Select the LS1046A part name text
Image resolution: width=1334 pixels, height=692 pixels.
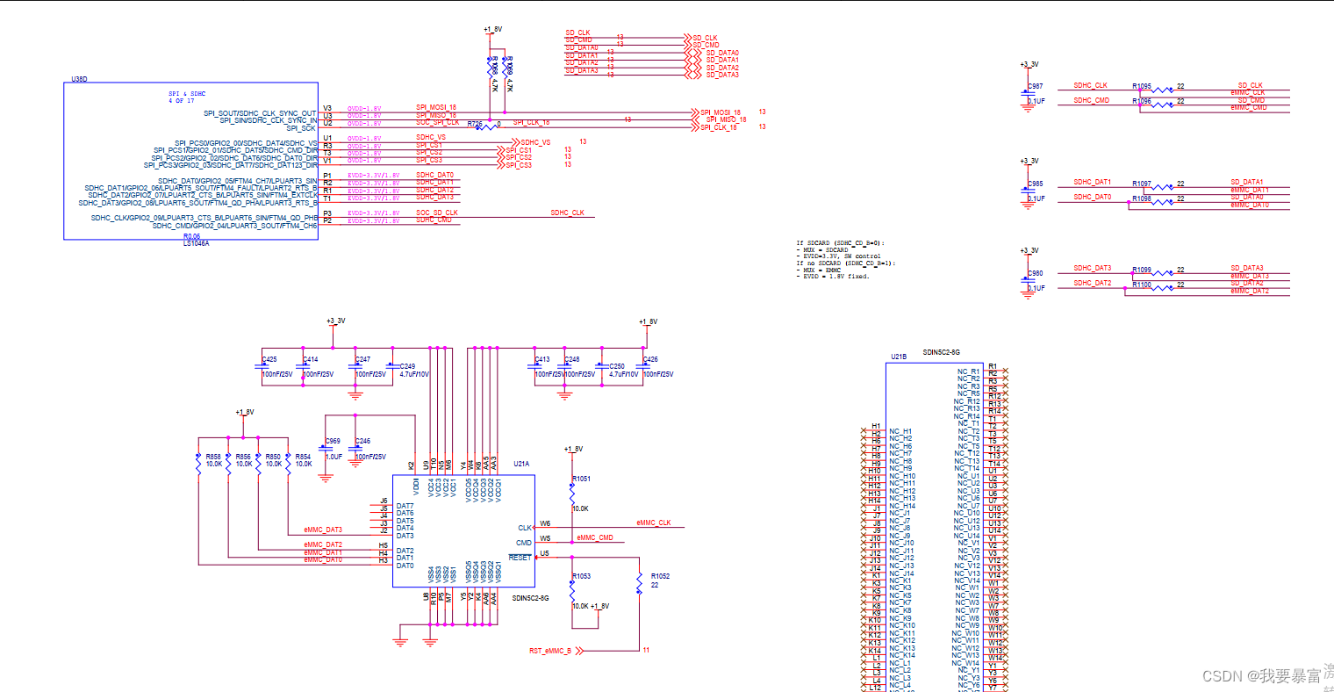tap(196, 243)
